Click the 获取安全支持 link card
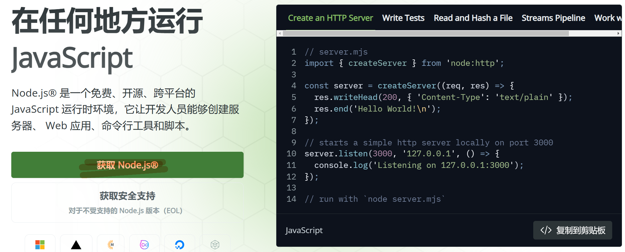This screenshot has width=625, height=252. coord(127,203)
